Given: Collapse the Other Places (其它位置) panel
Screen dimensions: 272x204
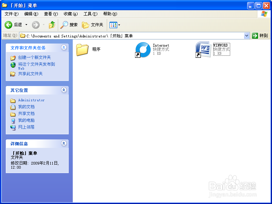Looking at the screenshot, I should [64, 90].
